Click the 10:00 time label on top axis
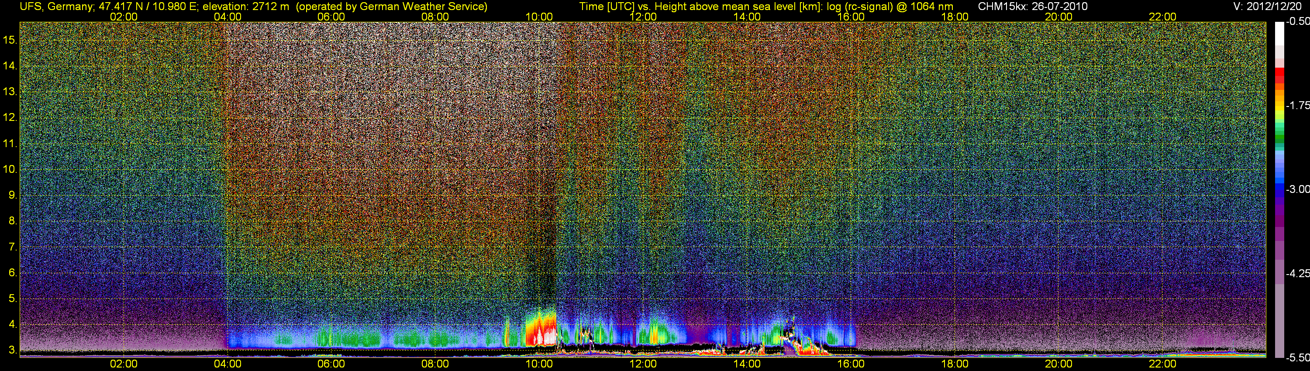This screenshot has width=1310, height=371. [539, 17]
